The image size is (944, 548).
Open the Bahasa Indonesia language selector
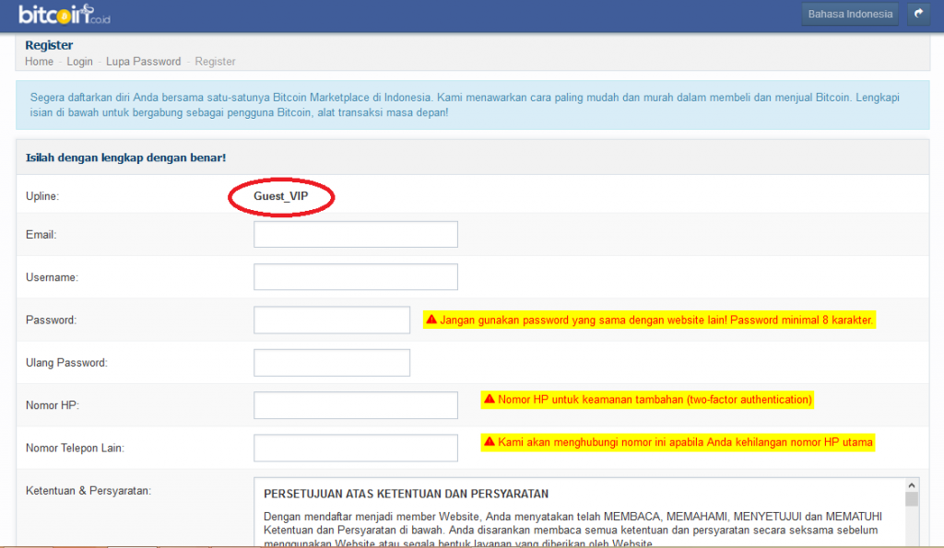coord(849,14)
